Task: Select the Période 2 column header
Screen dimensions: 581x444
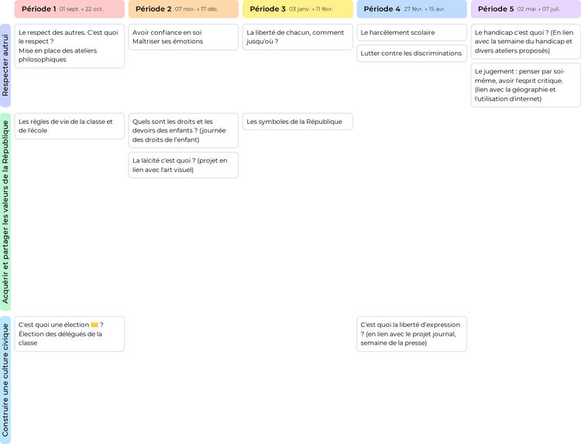Action: (x=183, y=9)
